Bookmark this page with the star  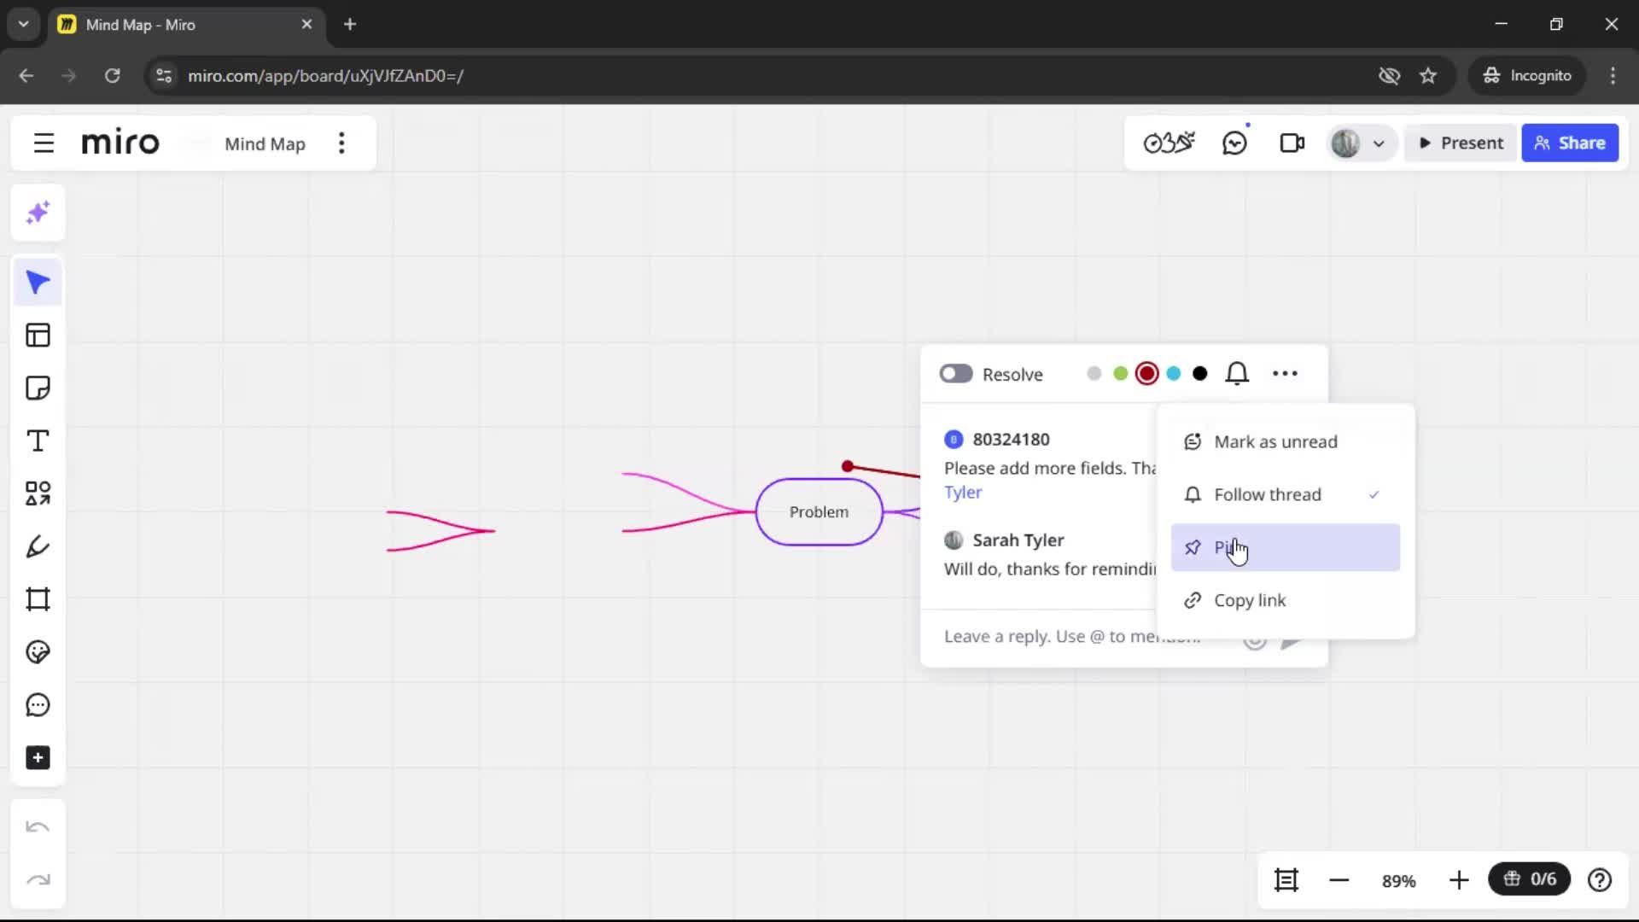pos(1428,76)
